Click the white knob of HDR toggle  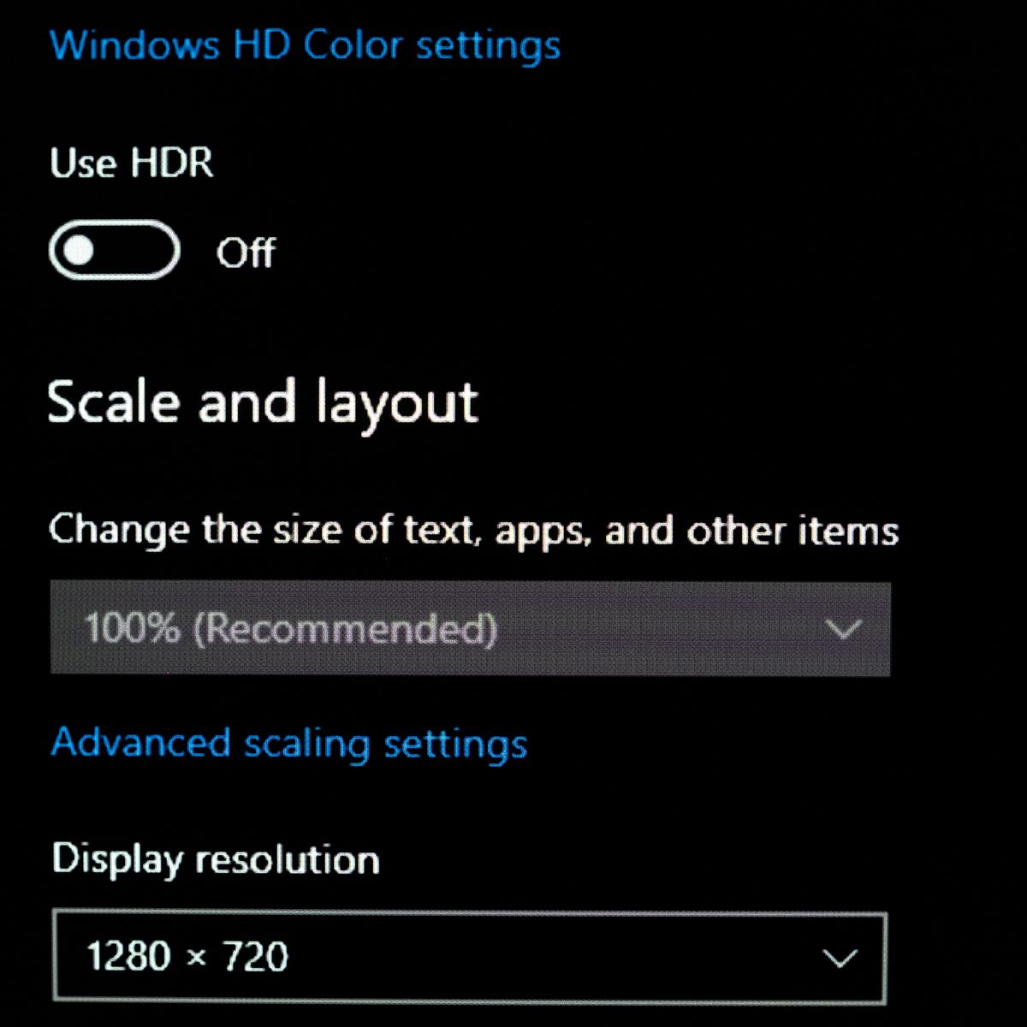coord(79,251)
